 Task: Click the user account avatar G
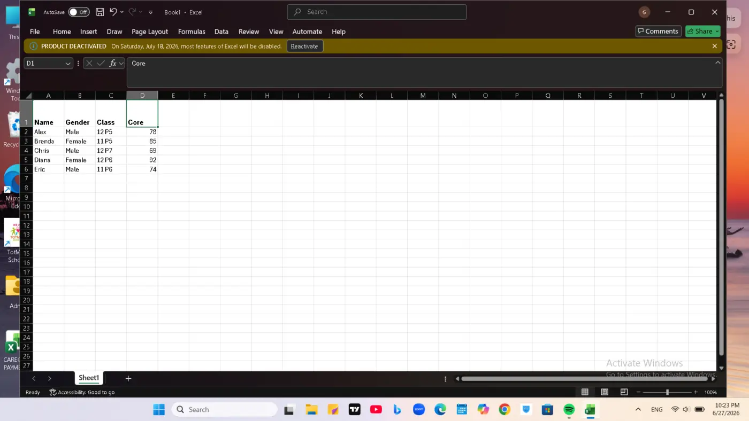[x=644, y=12]
